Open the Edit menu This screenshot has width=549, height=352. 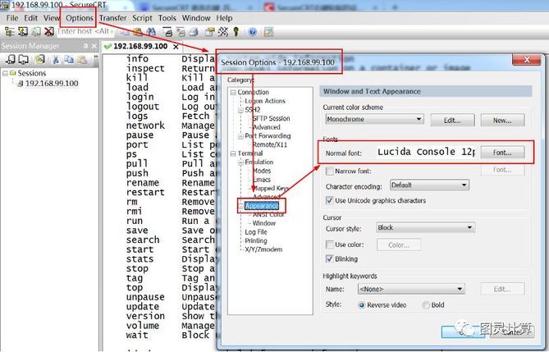pyautogui.click(x=31, y=18)
